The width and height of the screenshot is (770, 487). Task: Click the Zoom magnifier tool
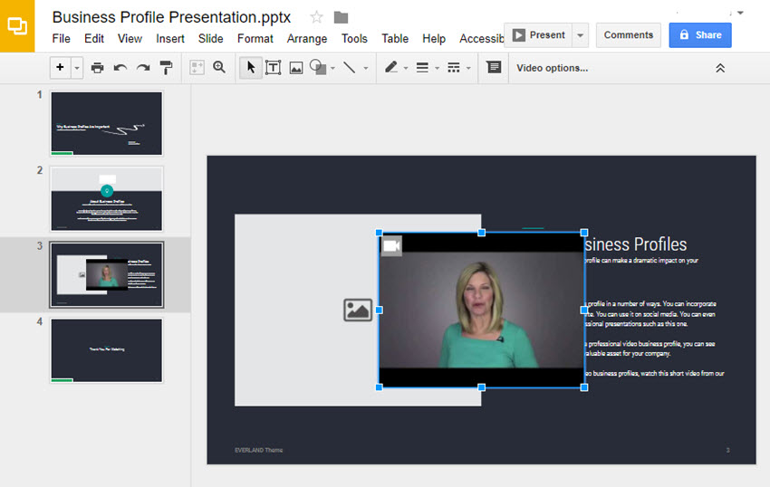(219, 68)
